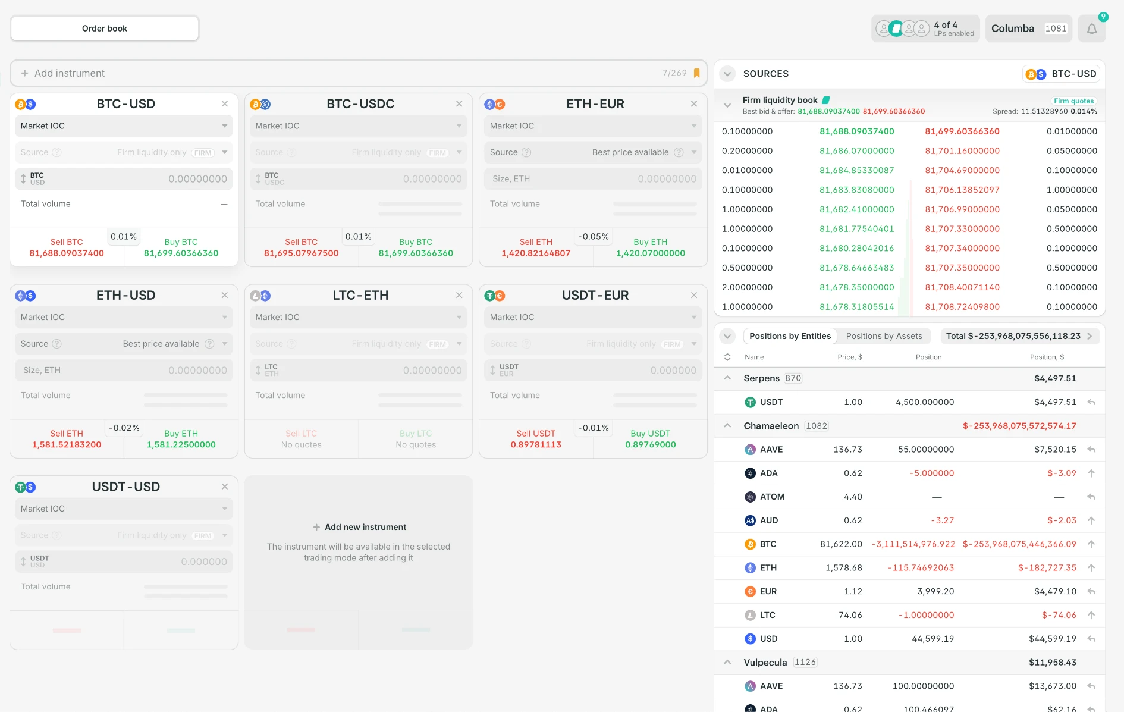Toggle currency units in LTC-ETH size field
The image size is (1124, 712).
coord(258,370)
